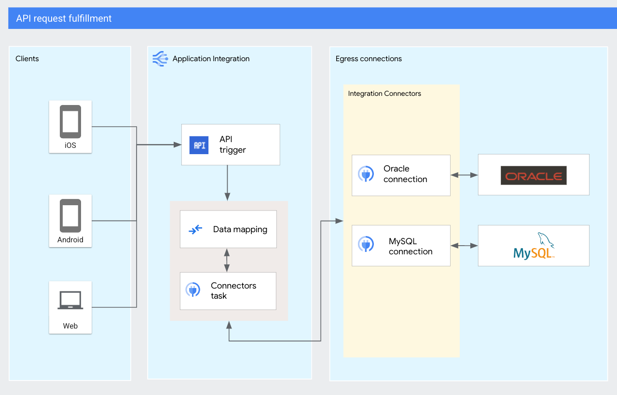The image size is (617, 395).
Task: Select the Android phone icon
Action: click(x=70, y=216)
